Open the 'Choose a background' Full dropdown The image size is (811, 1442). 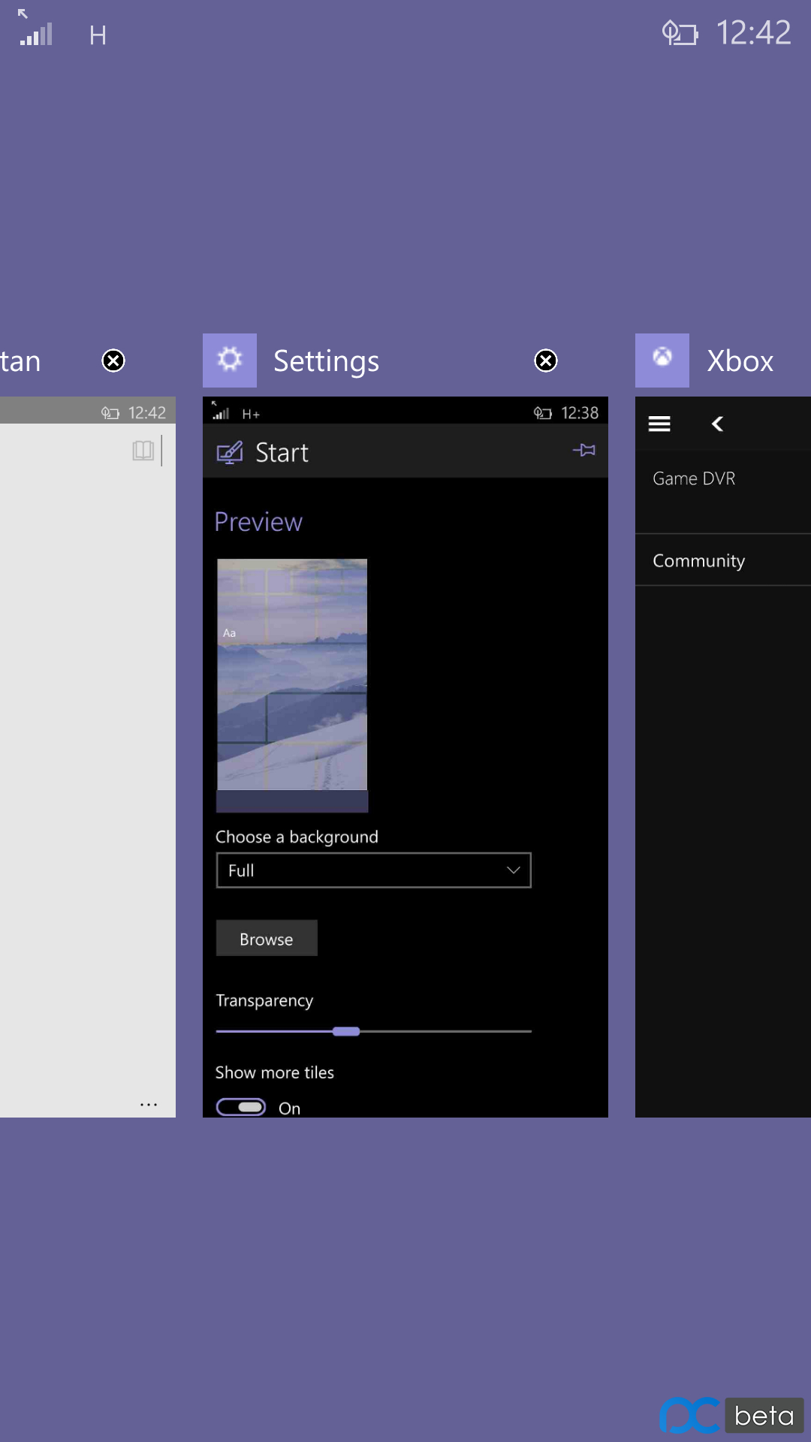374,870
